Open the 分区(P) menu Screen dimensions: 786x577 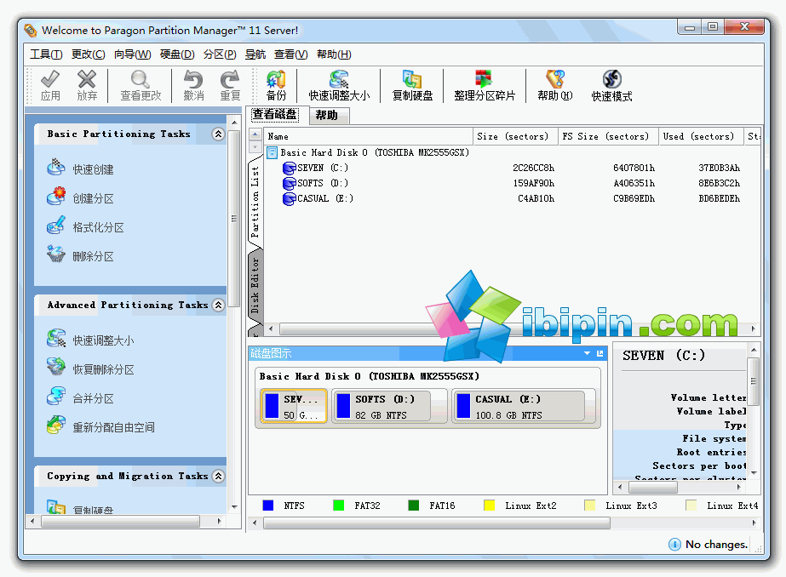[x=220, y=54]
